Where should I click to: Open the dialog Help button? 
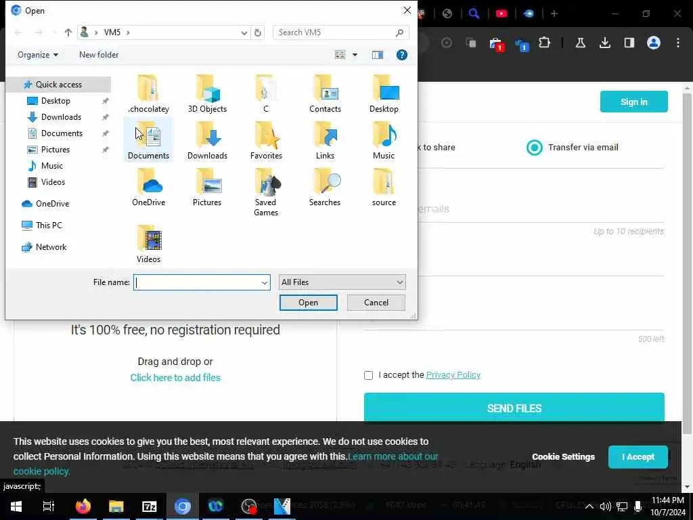click(x=402, y=55)
